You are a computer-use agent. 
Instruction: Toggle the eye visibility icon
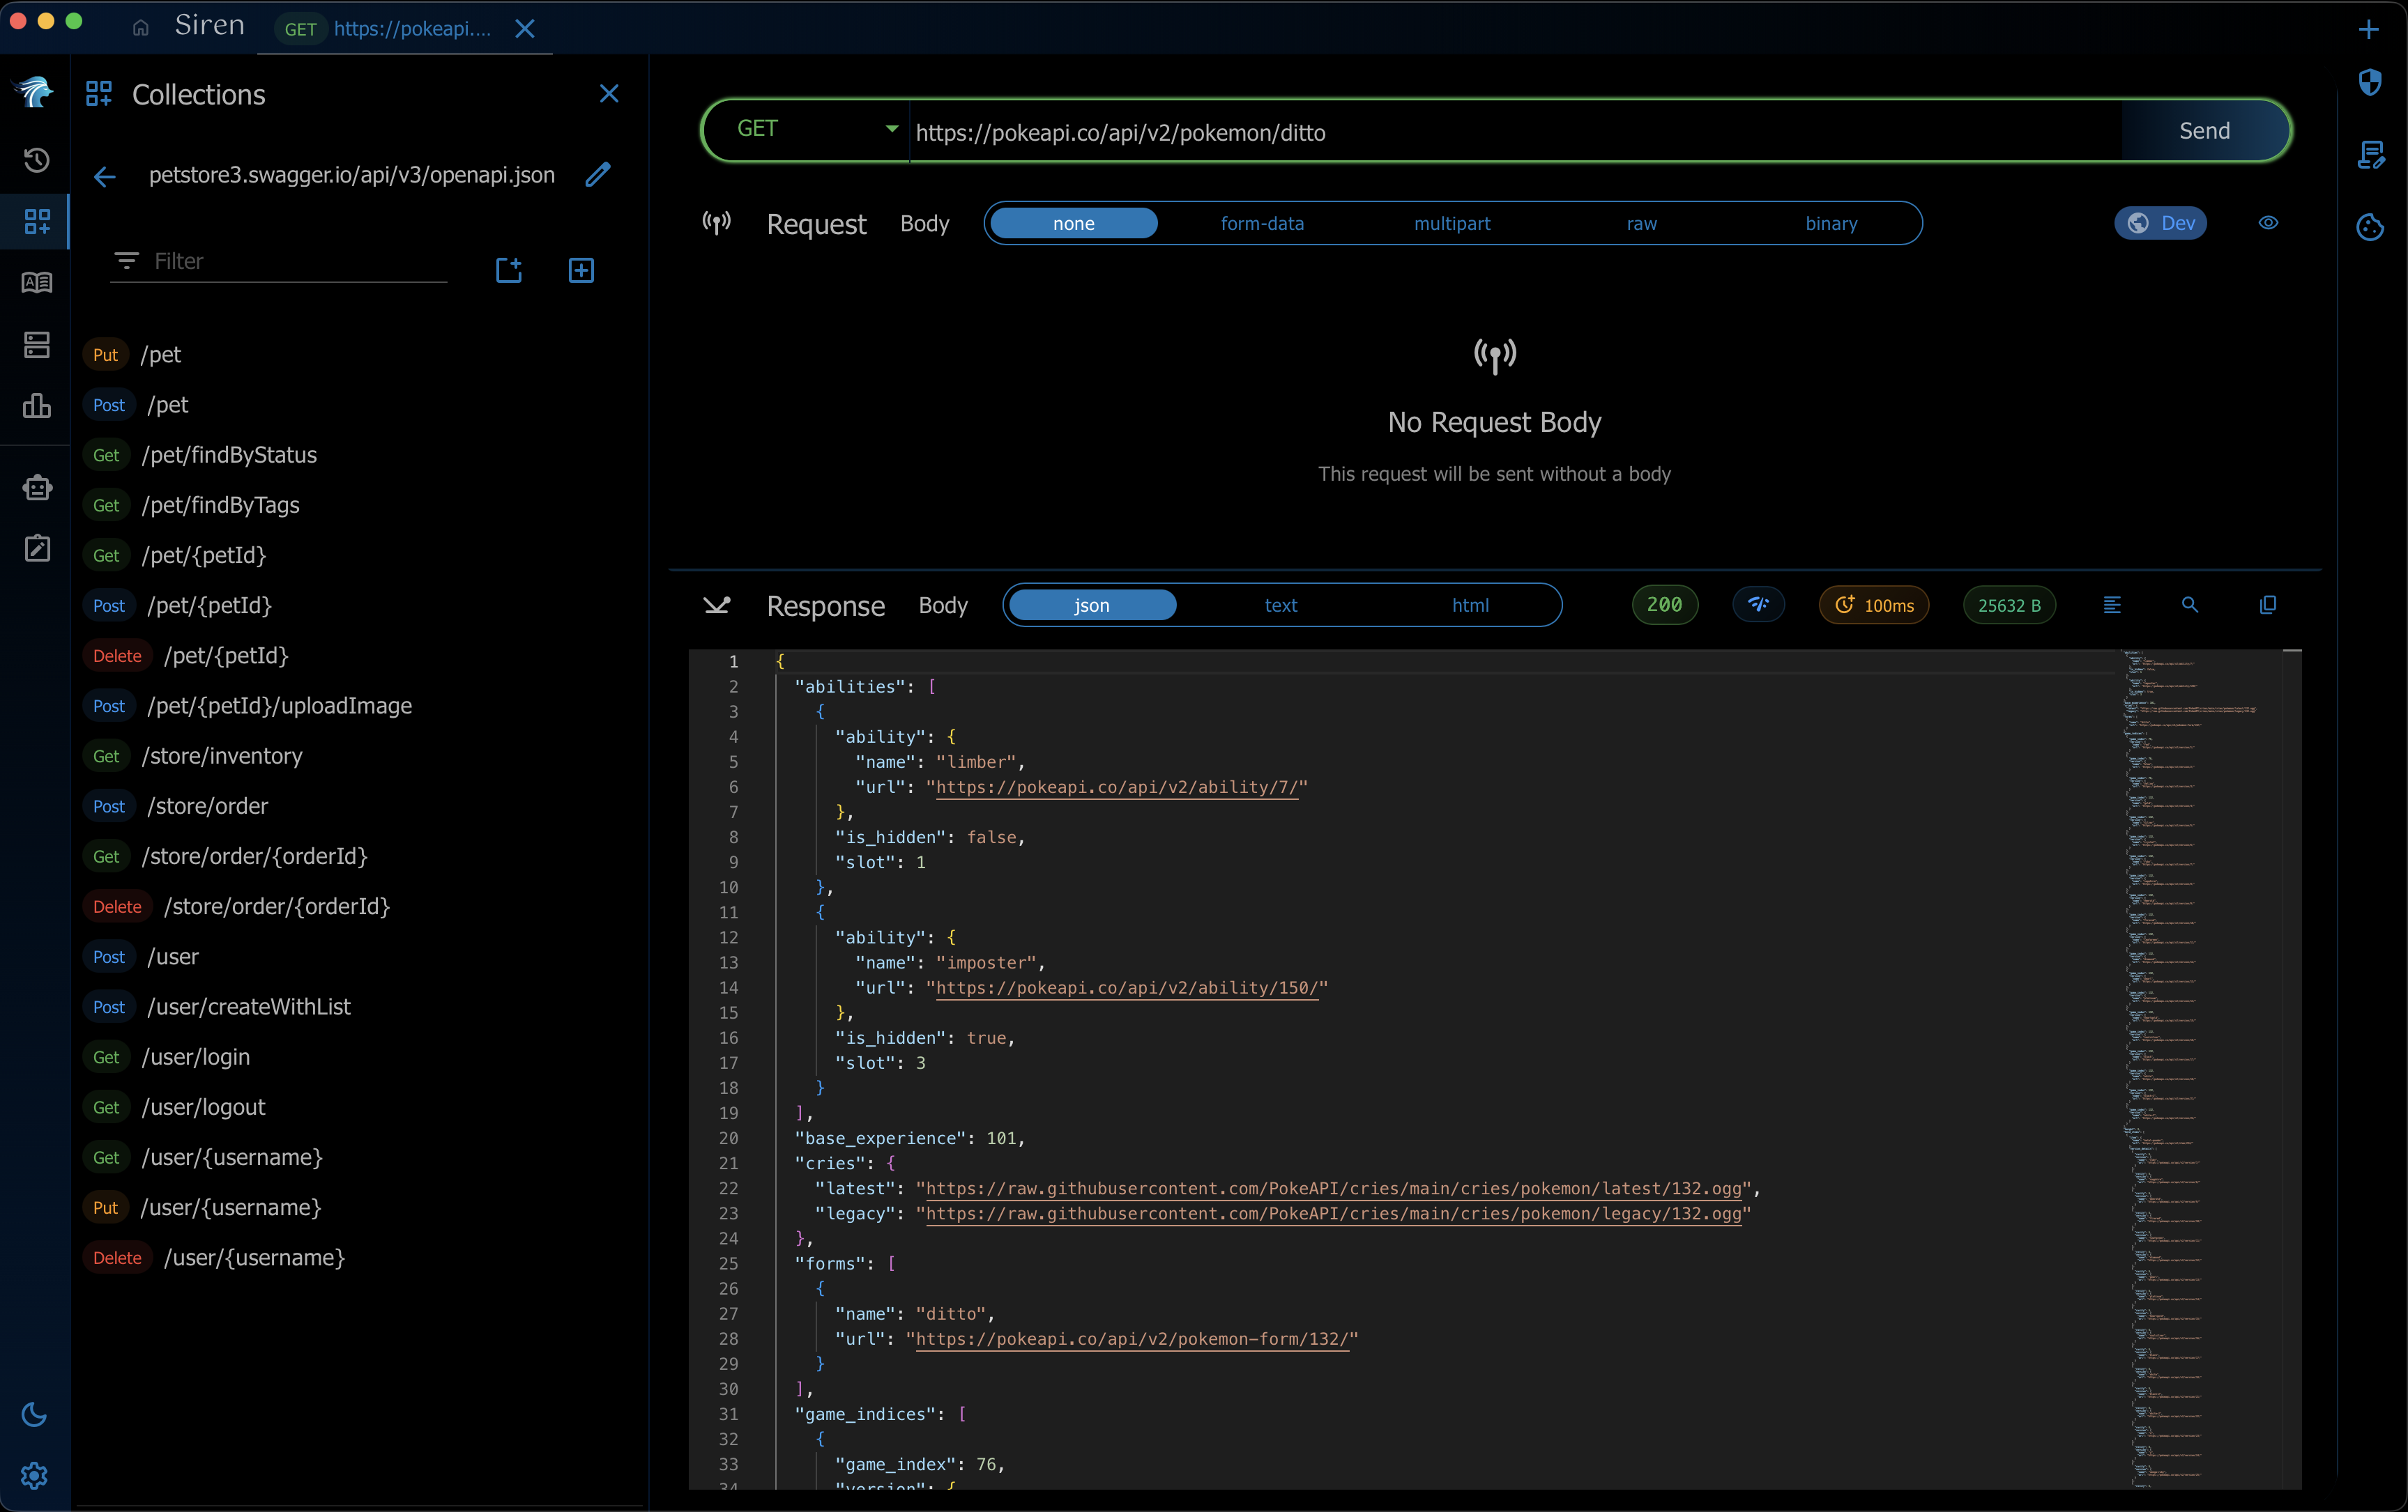click(2268, 223)
